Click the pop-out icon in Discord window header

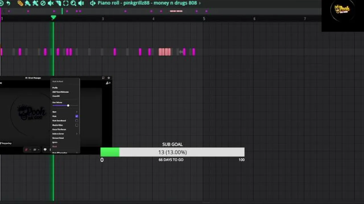pos(103,78)
